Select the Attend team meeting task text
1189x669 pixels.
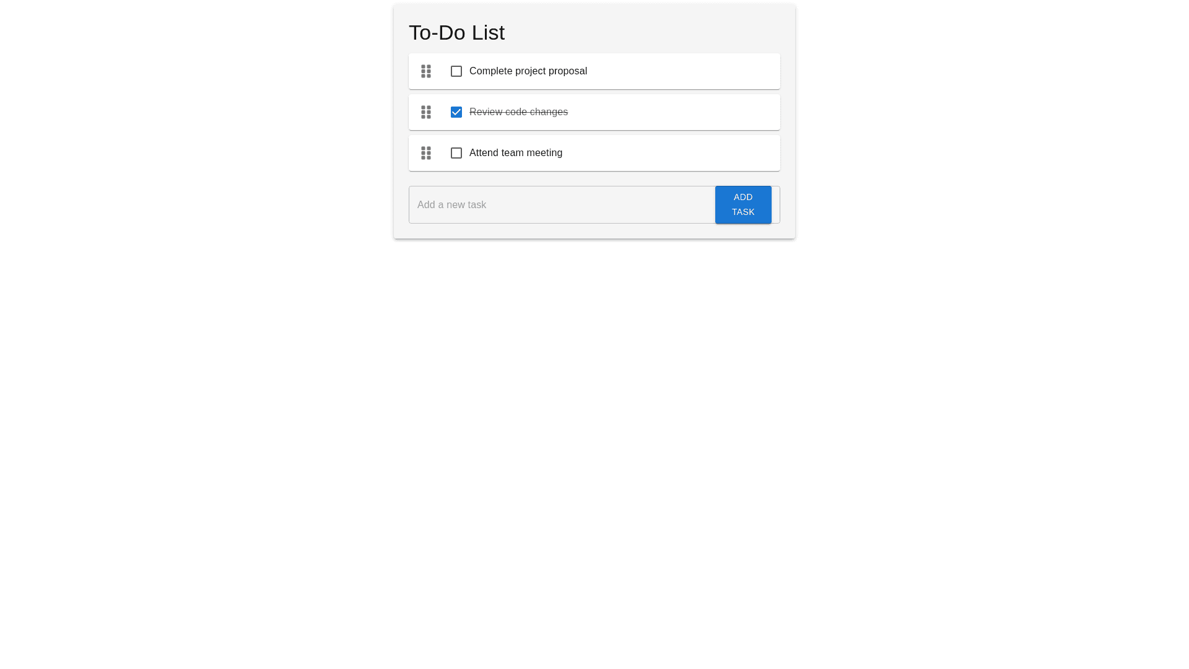(515, 153)
